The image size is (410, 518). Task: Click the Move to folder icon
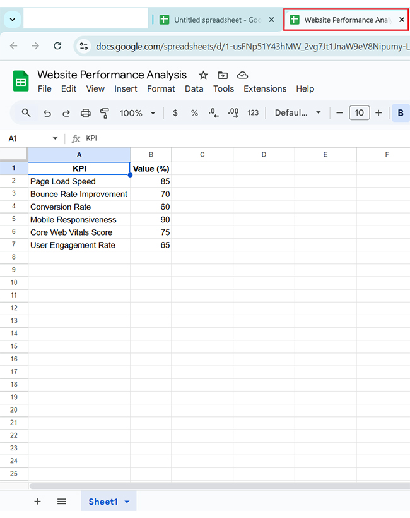pyautogui.click(x=223, y=75)
